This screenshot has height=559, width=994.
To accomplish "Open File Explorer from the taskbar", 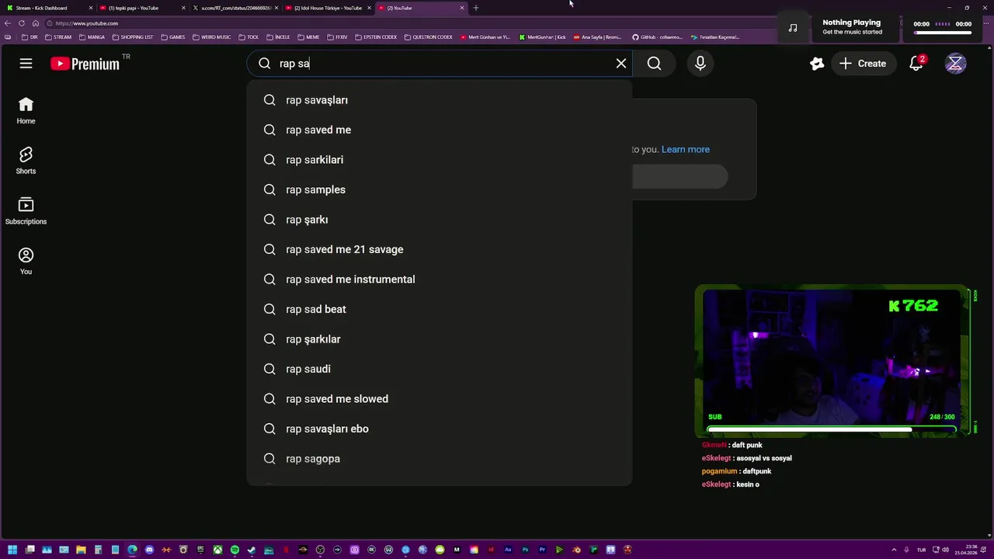I will click(81, 550).
